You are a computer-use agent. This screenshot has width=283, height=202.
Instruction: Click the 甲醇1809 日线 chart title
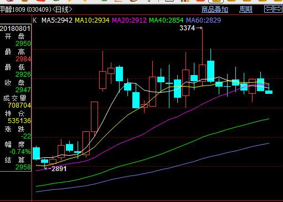(x=36, y=9)
